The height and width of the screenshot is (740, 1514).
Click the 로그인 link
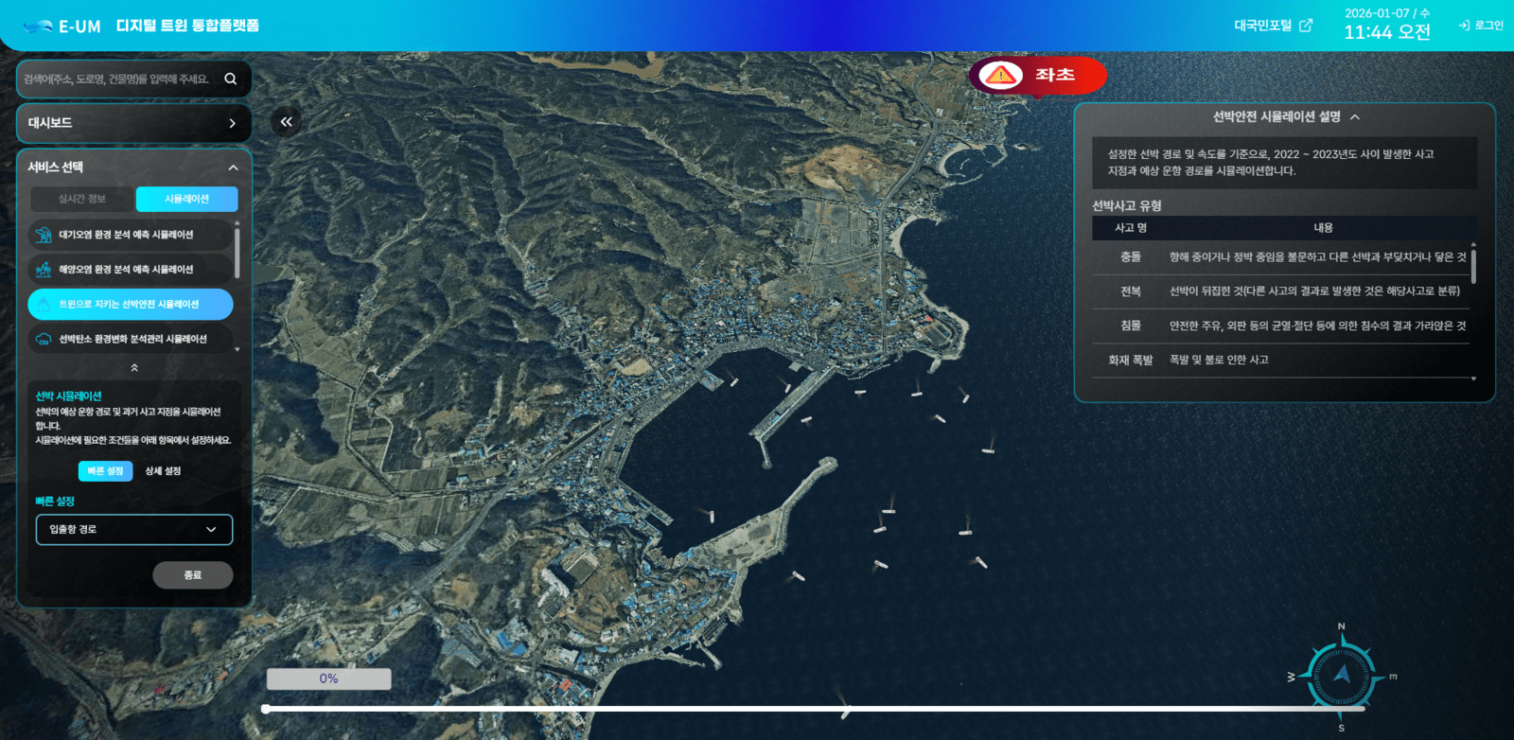[x=1482, y=26]
